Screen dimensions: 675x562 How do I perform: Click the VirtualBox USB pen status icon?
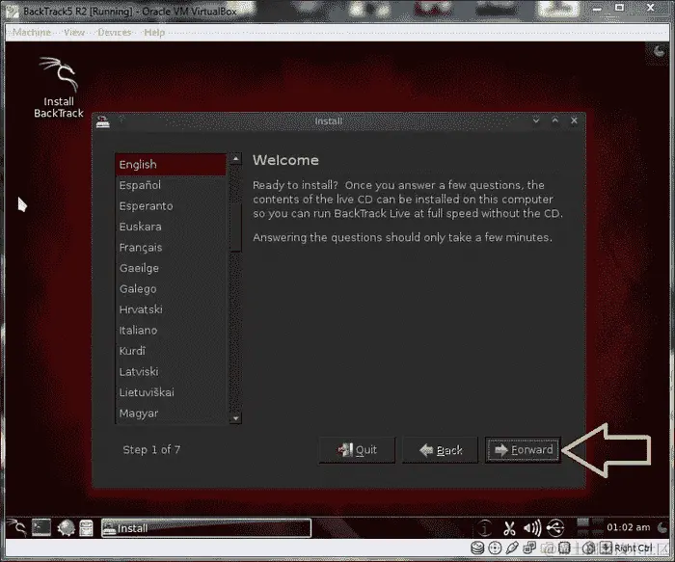[x=512, y=548]
